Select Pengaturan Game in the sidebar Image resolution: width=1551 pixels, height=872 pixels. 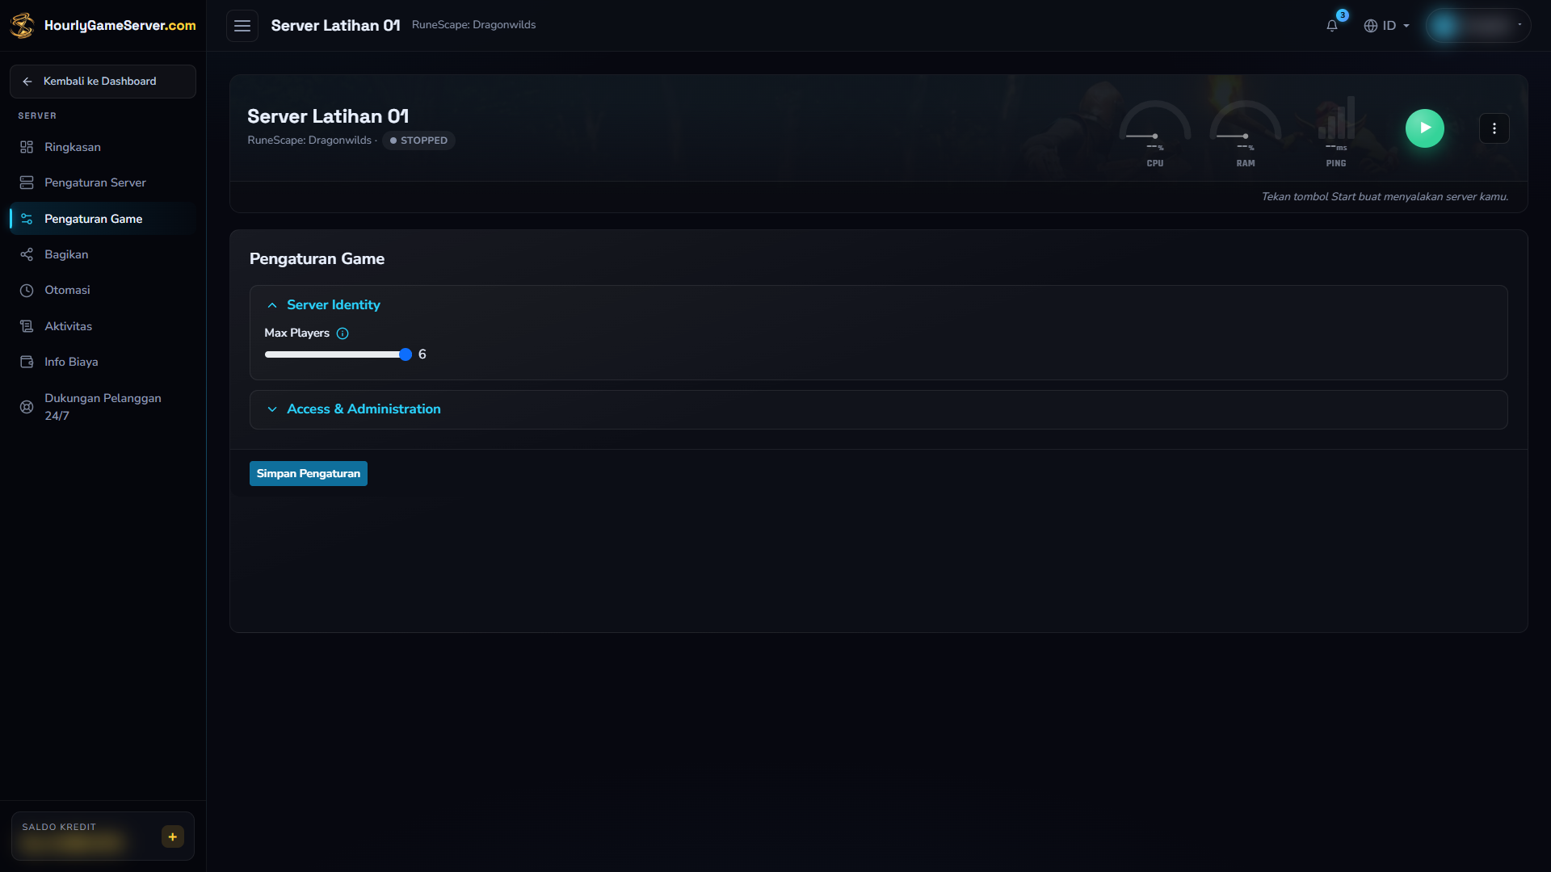(103, 219)
